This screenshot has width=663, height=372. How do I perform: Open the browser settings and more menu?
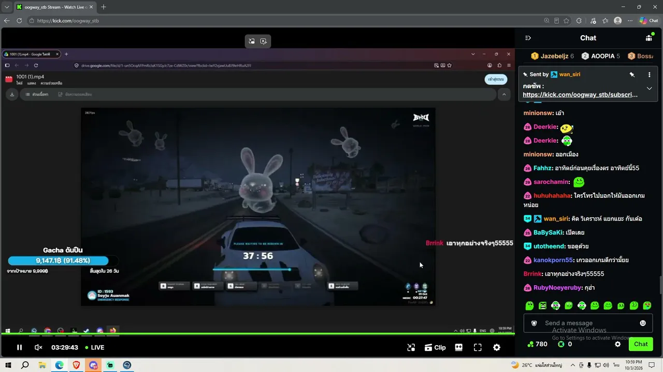pos(630,21)
